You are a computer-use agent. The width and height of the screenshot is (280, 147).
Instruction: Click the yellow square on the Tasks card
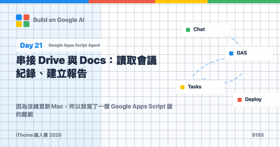tap(182, 87)
